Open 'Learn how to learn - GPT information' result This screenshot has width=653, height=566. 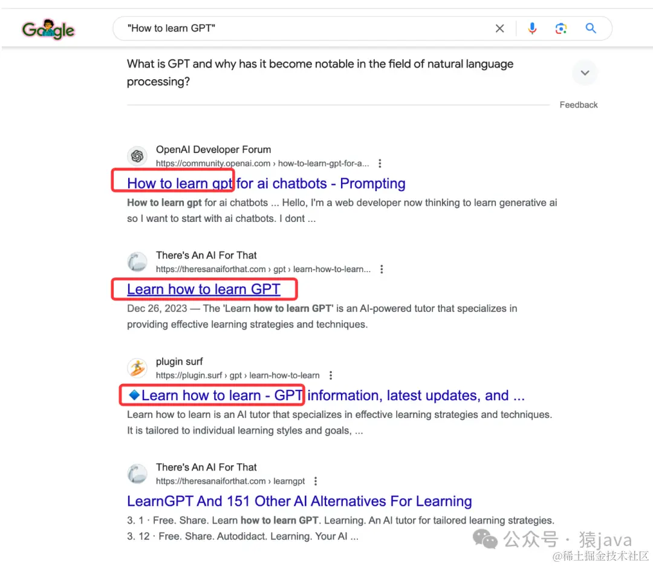[x=326, y=395]
